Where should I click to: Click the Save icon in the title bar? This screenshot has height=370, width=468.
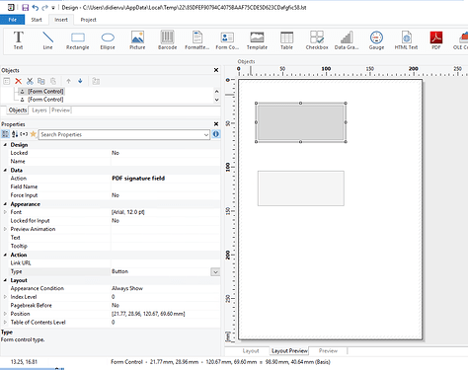click(25, 7)
